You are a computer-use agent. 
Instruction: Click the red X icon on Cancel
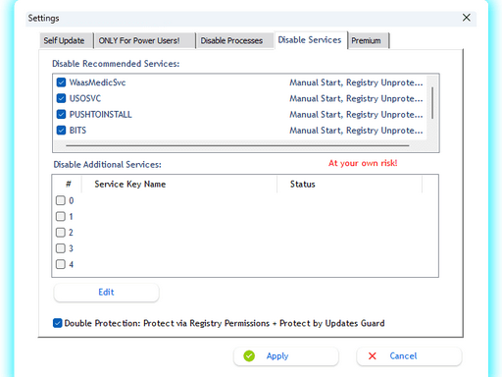pyautogui.click(x=373, y=356)
